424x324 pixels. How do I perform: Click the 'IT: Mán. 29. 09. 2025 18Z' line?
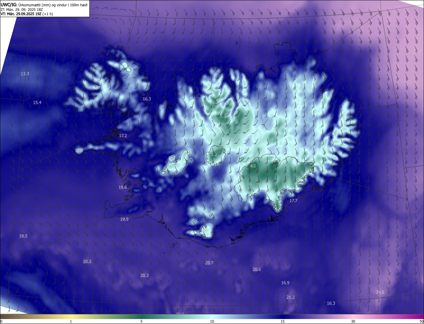pos(22,9)
